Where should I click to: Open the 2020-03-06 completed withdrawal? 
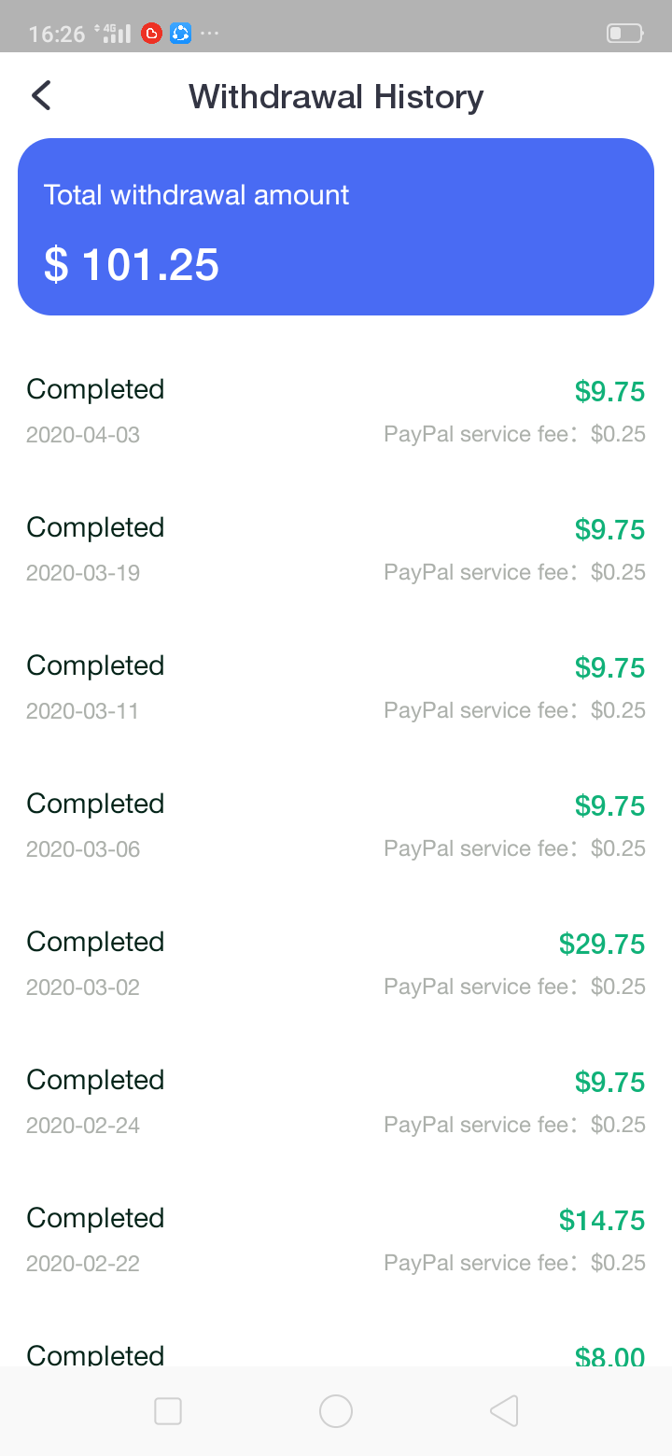click(x=336, y=825)
